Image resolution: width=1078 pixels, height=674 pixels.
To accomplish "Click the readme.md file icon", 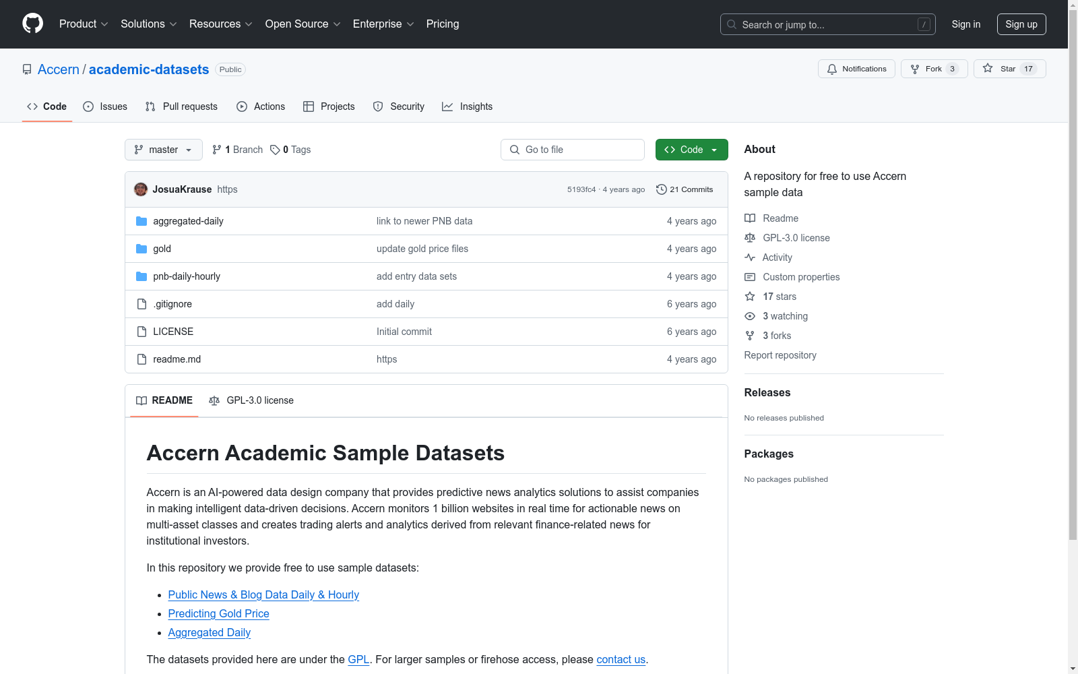I will [141, 359].
